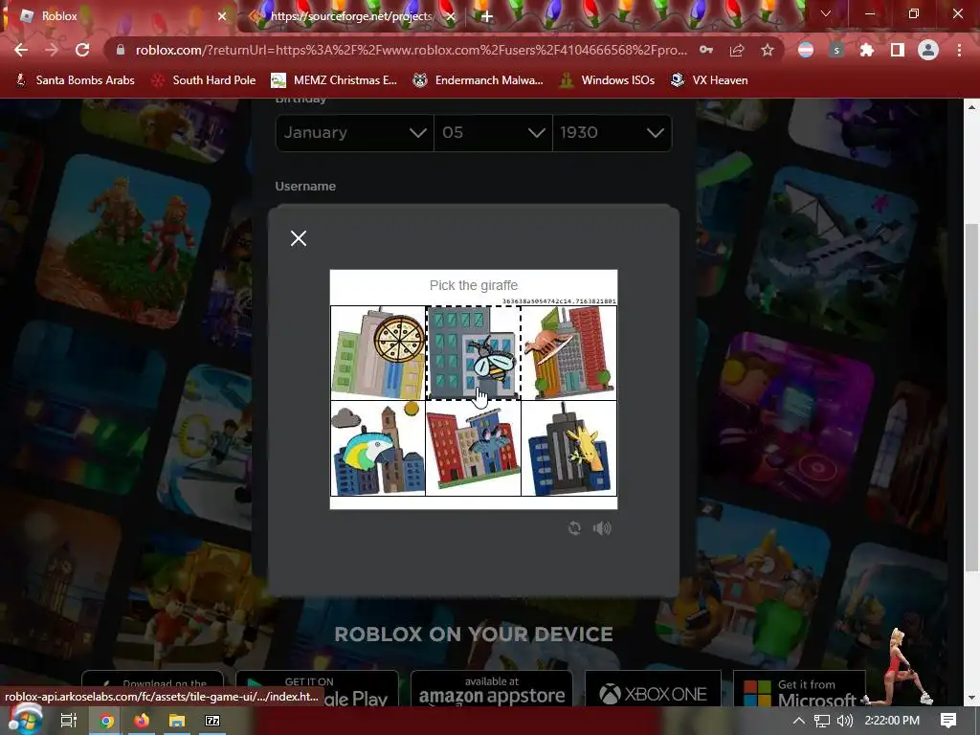Screen dimensions: 980x735
Task: Open File Explorer from the taskbar
Action: tap(177, 721)
